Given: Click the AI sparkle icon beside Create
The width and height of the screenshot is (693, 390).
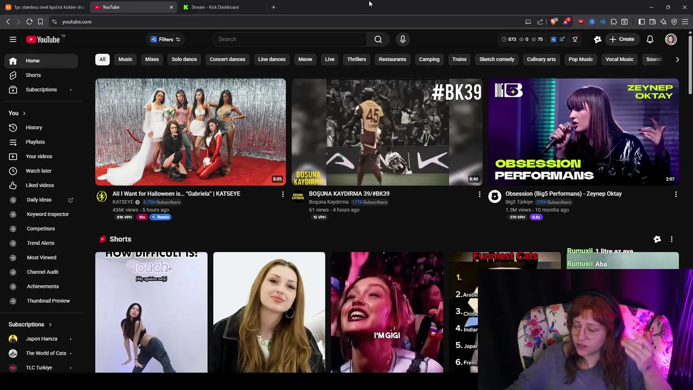Looking at the screenshot, I should coord(598,39).
